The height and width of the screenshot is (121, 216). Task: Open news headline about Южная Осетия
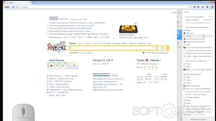(x=69, y=31)
